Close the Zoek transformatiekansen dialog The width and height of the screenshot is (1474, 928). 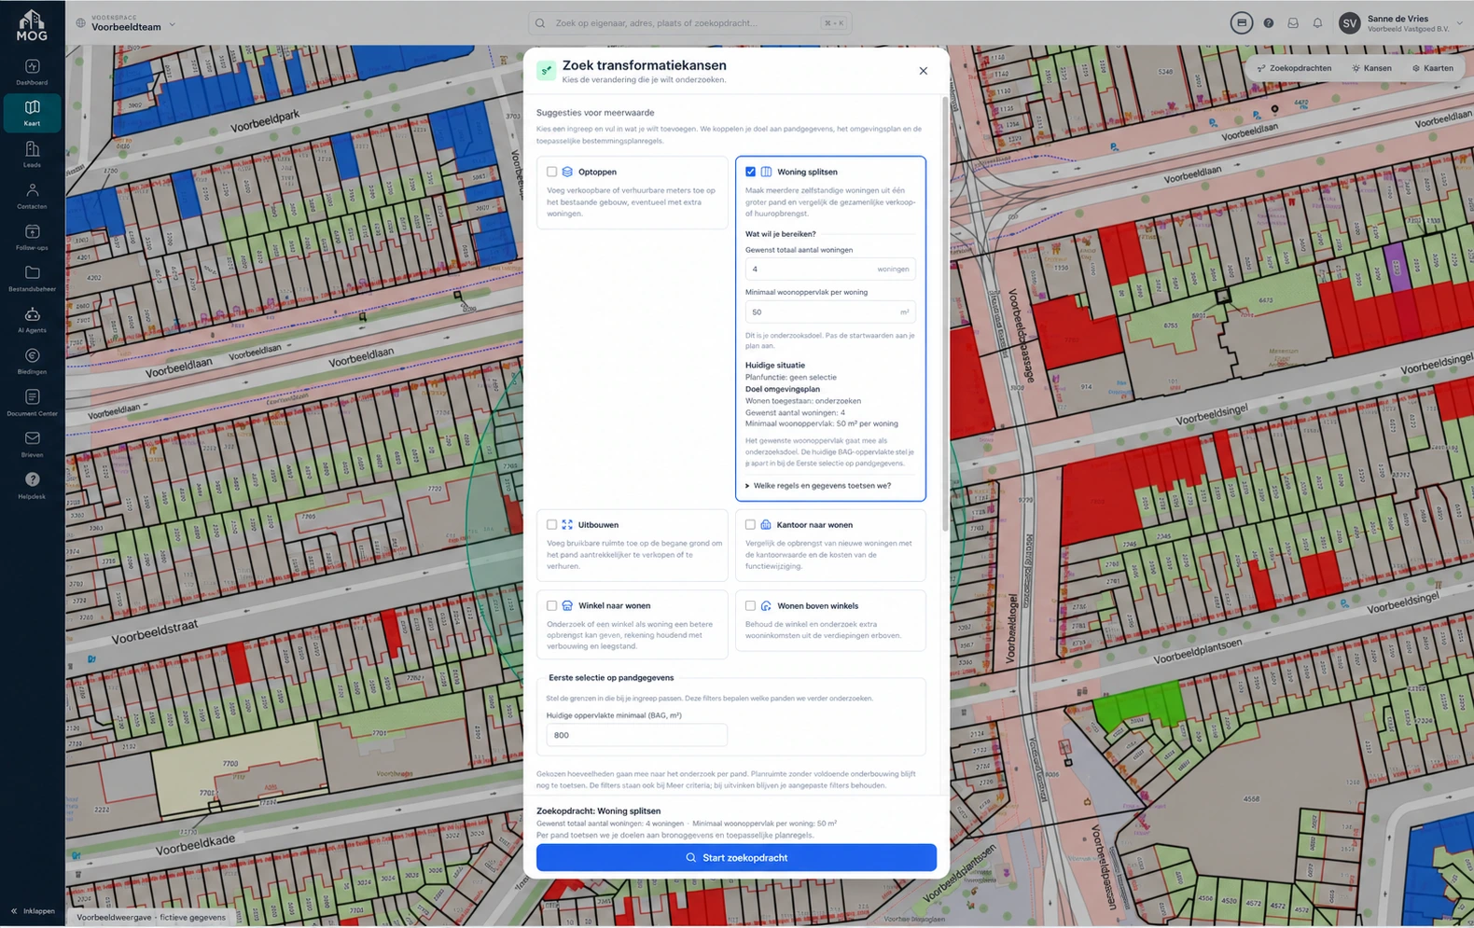pos(924,71)
